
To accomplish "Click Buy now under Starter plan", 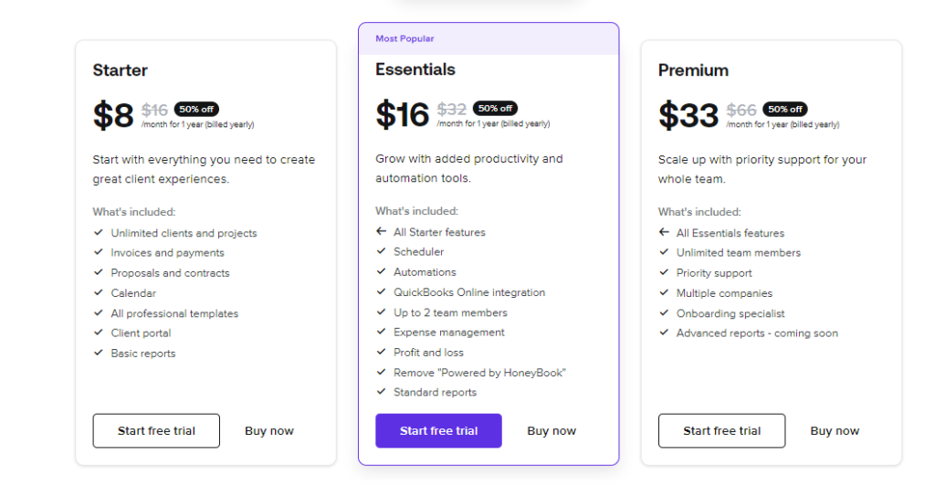I will (x=269, y=430).
